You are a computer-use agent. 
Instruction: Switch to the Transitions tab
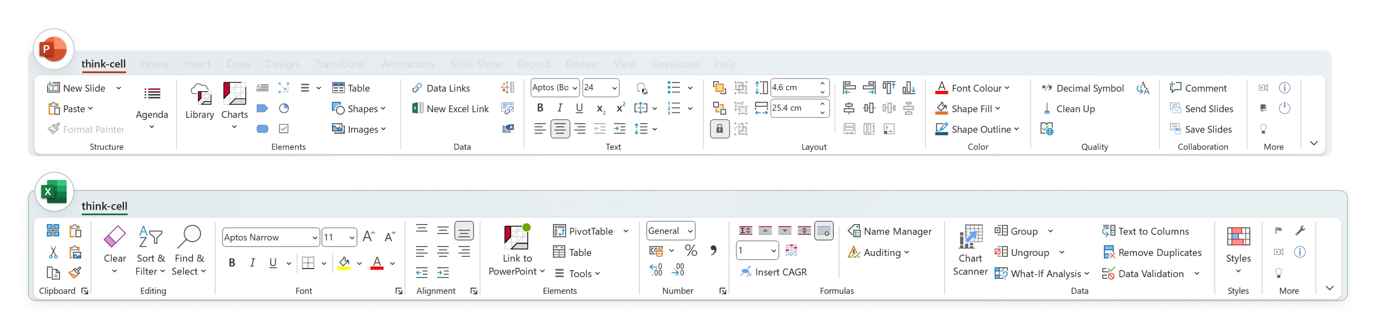click(339, 64)
